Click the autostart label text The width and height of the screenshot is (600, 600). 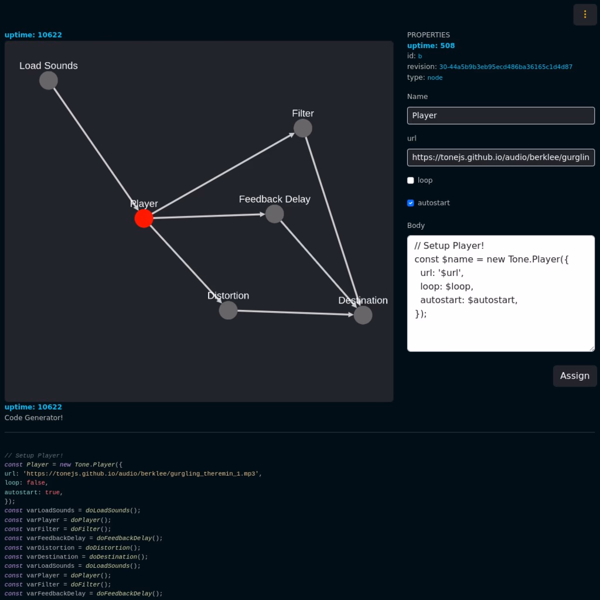click(434, 203)
